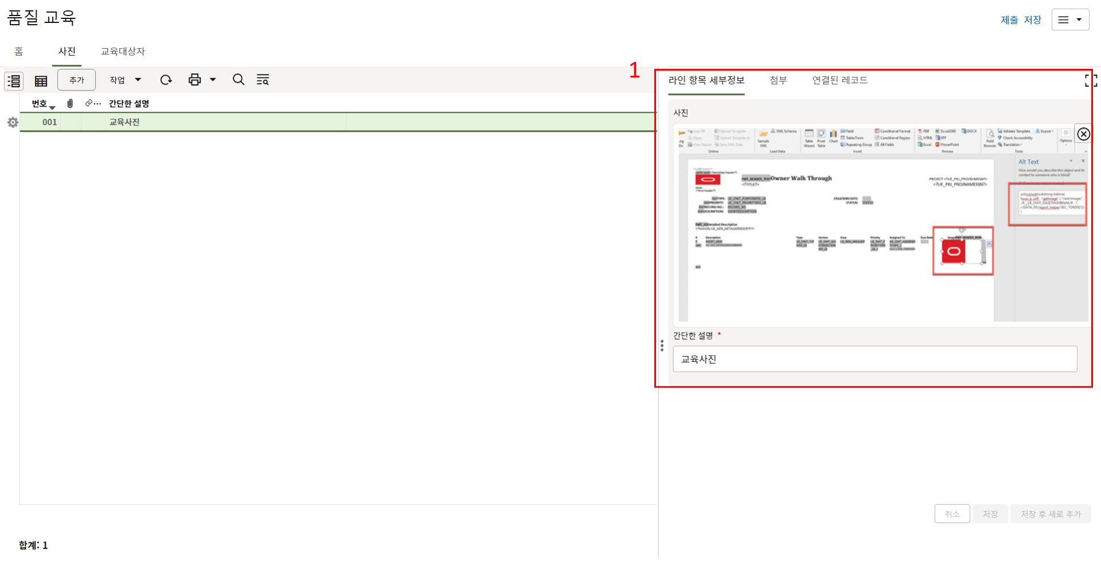
Task: Open the 작업 dropdown menu
Action: point(125,80)
